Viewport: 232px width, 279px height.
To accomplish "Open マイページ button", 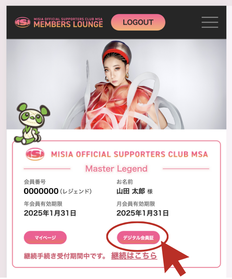I will pos(45,238).
